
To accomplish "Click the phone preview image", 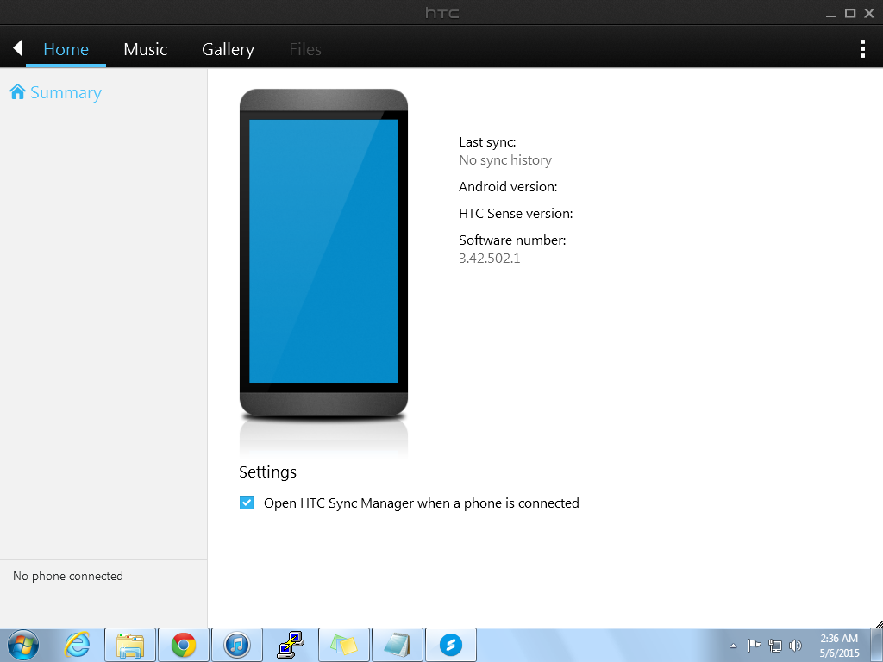I will pyautogui.click(x=323, y=252).
